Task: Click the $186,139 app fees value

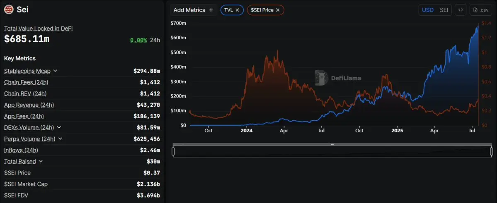Action: (147, 116)
